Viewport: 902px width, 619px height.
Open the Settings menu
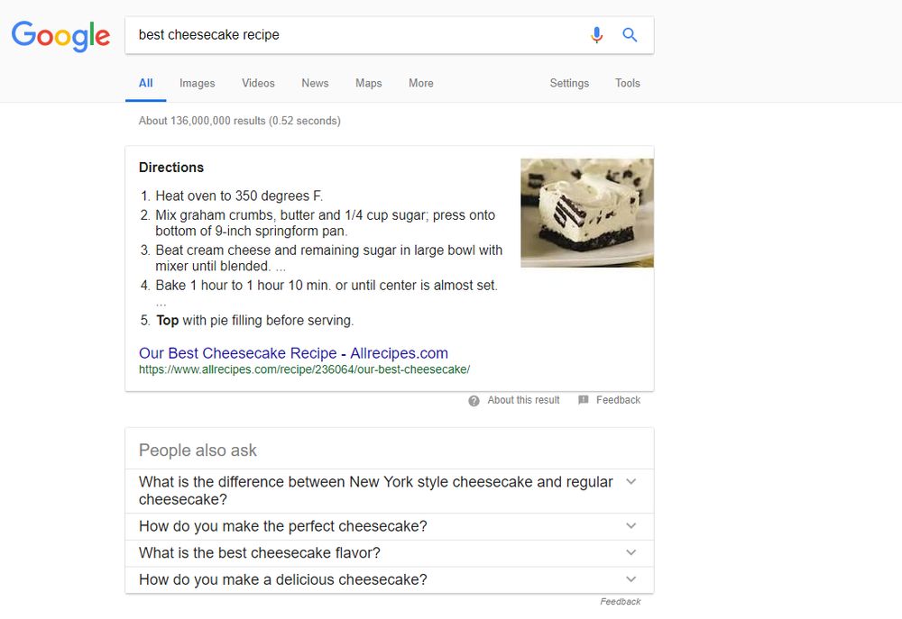click(x=569, y=83)
